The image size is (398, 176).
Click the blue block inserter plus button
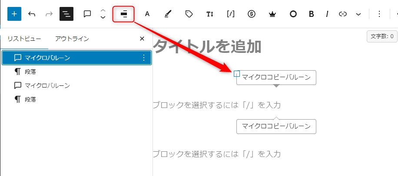click(14, 14)
